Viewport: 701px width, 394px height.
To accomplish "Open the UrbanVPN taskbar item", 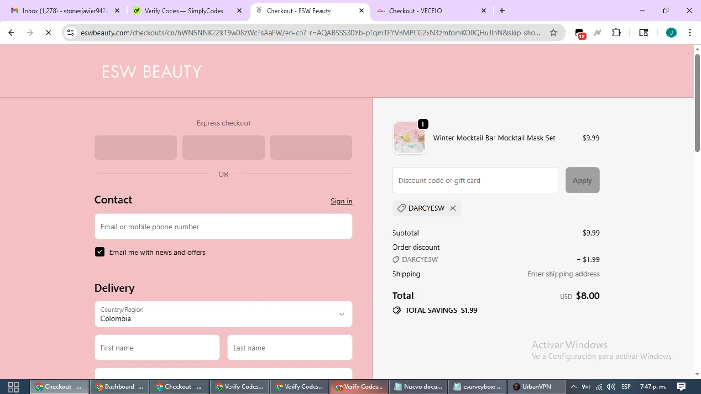I will tap(536, 387).
